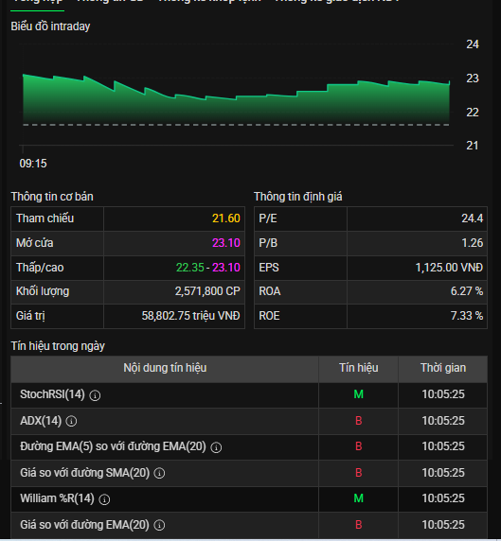This screenshot has height=541, width=501.
Task: Click the Thông tin cơ bản heading
Action: [x=52, y=197]
